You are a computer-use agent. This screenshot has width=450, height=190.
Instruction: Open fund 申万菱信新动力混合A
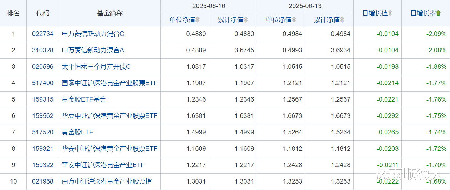click(x=93, y=51)
